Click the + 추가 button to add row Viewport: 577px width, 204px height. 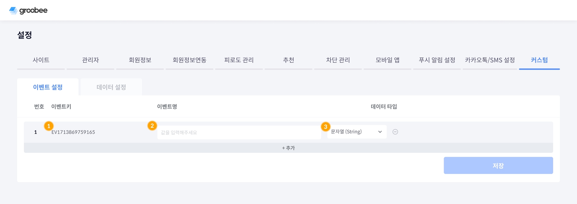(288, 148)
